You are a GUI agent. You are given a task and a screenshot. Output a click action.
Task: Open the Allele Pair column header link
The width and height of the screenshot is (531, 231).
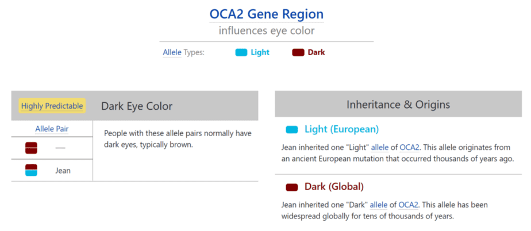tap(52, 129)
